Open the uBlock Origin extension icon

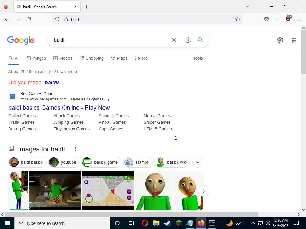point(288,19)
